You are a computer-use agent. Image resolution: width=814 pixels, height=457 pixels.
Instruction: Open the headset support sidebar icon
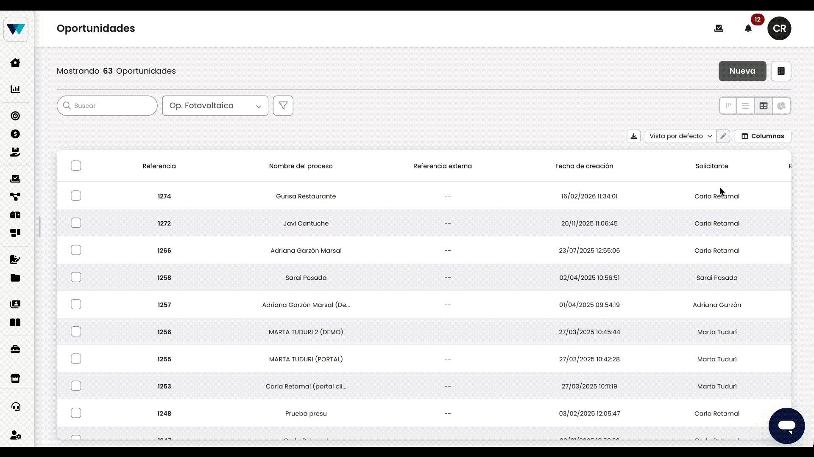(16, 407)
